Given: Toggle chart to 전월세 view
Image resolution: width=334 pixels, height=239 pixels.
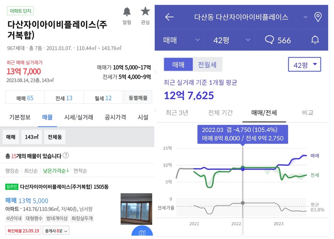Looking at the screenshot, I should coord(207,64).
